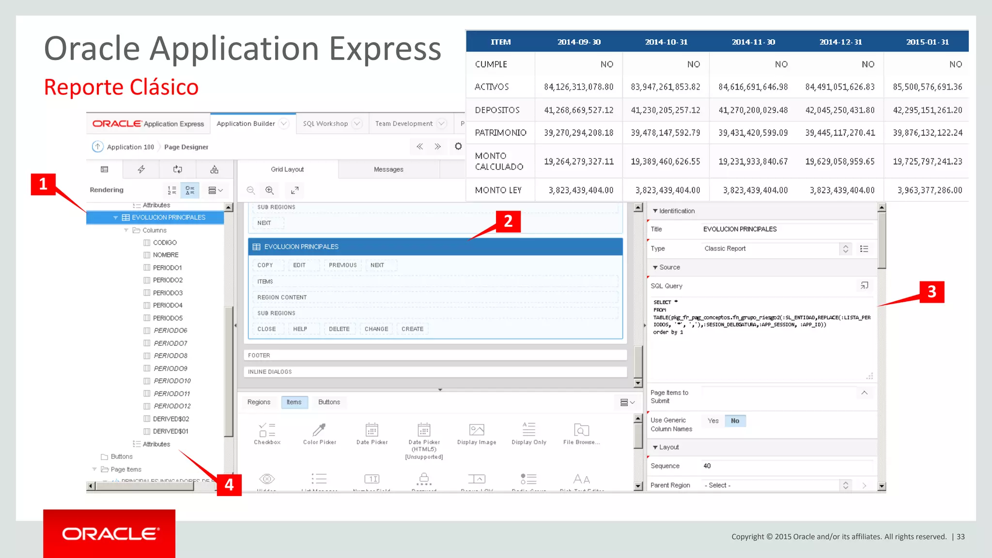The height and width of the screenshot is (558, 992).
Task: Open the Dynamic Actions lightning tab
Action: point(141,169)
